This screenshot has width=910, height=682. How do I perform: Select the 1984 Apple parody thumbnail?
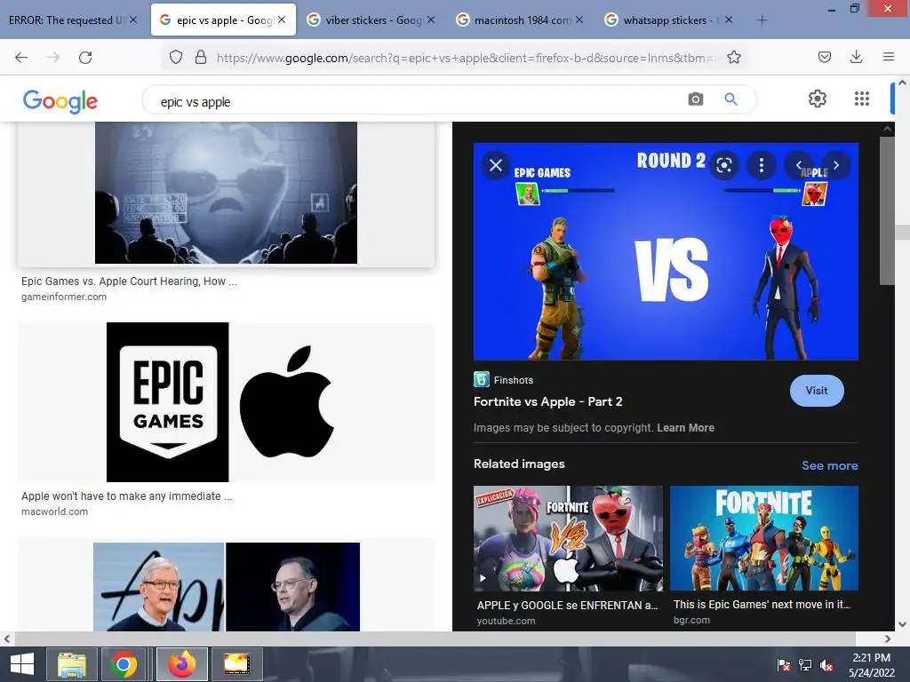[x=226, y=193]
